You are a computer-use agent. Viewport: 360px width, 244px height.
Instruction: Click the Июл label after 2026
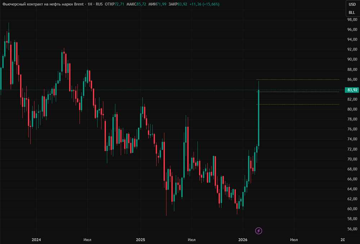click(294, 240)
